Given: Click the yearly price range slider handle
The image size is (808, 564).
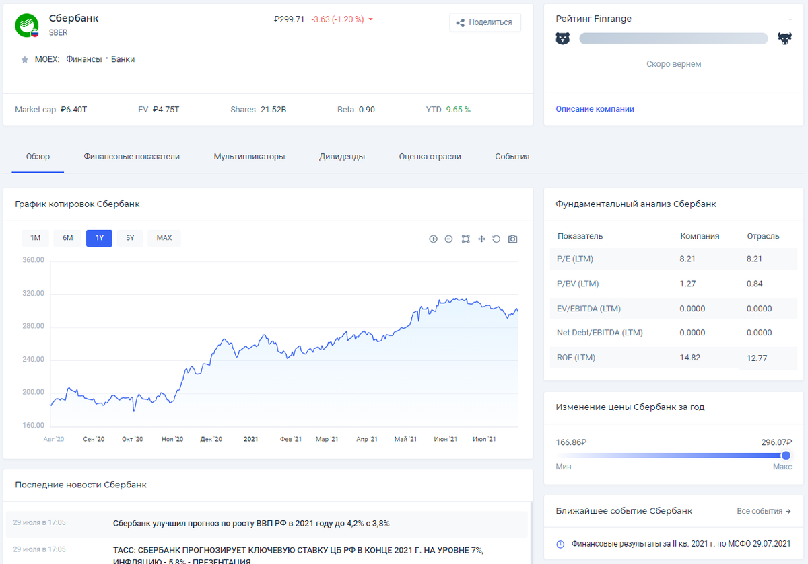Looking at the screenshot, I should (786, 455).
